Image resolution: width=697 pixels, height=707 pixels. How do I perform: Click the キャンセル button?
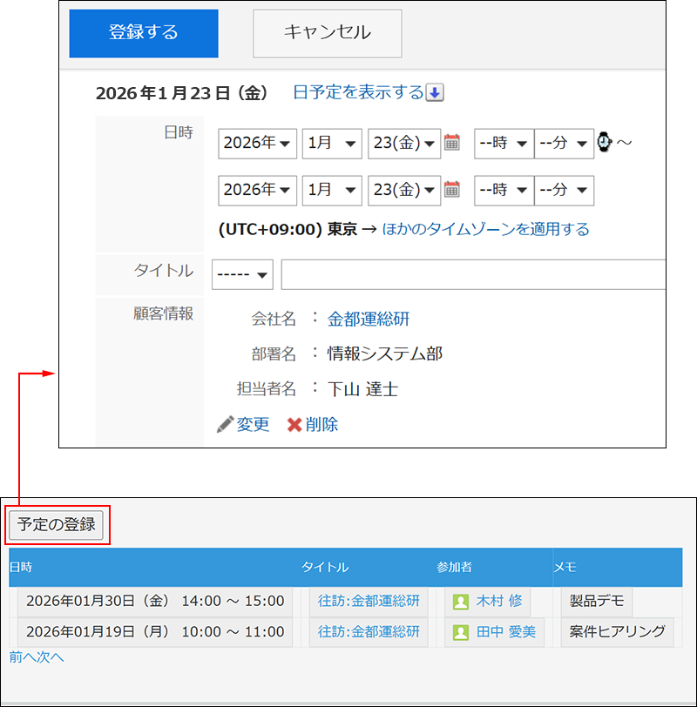[x=327, y=33]
